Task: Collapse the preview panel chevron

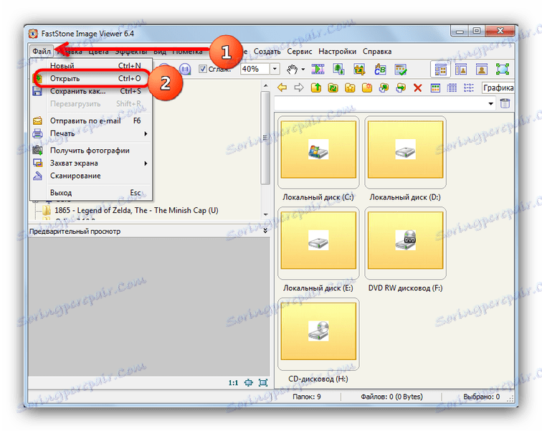Action: 265,230
